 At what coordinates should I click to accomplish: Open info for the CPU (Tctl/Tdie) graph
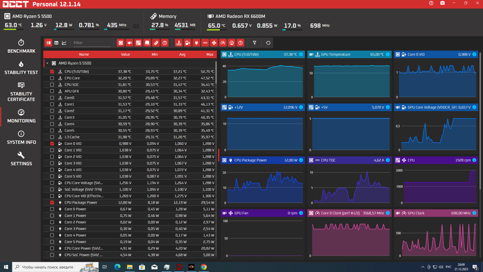301,54
